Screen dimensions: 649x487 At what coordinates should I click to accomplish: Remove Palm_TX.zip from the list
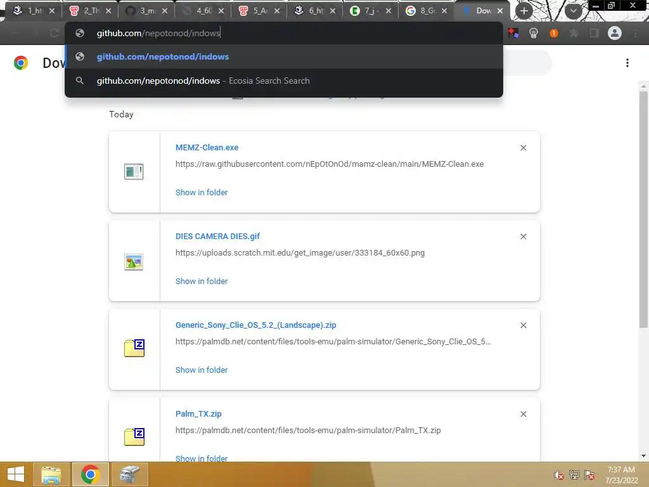click(523, 414)
